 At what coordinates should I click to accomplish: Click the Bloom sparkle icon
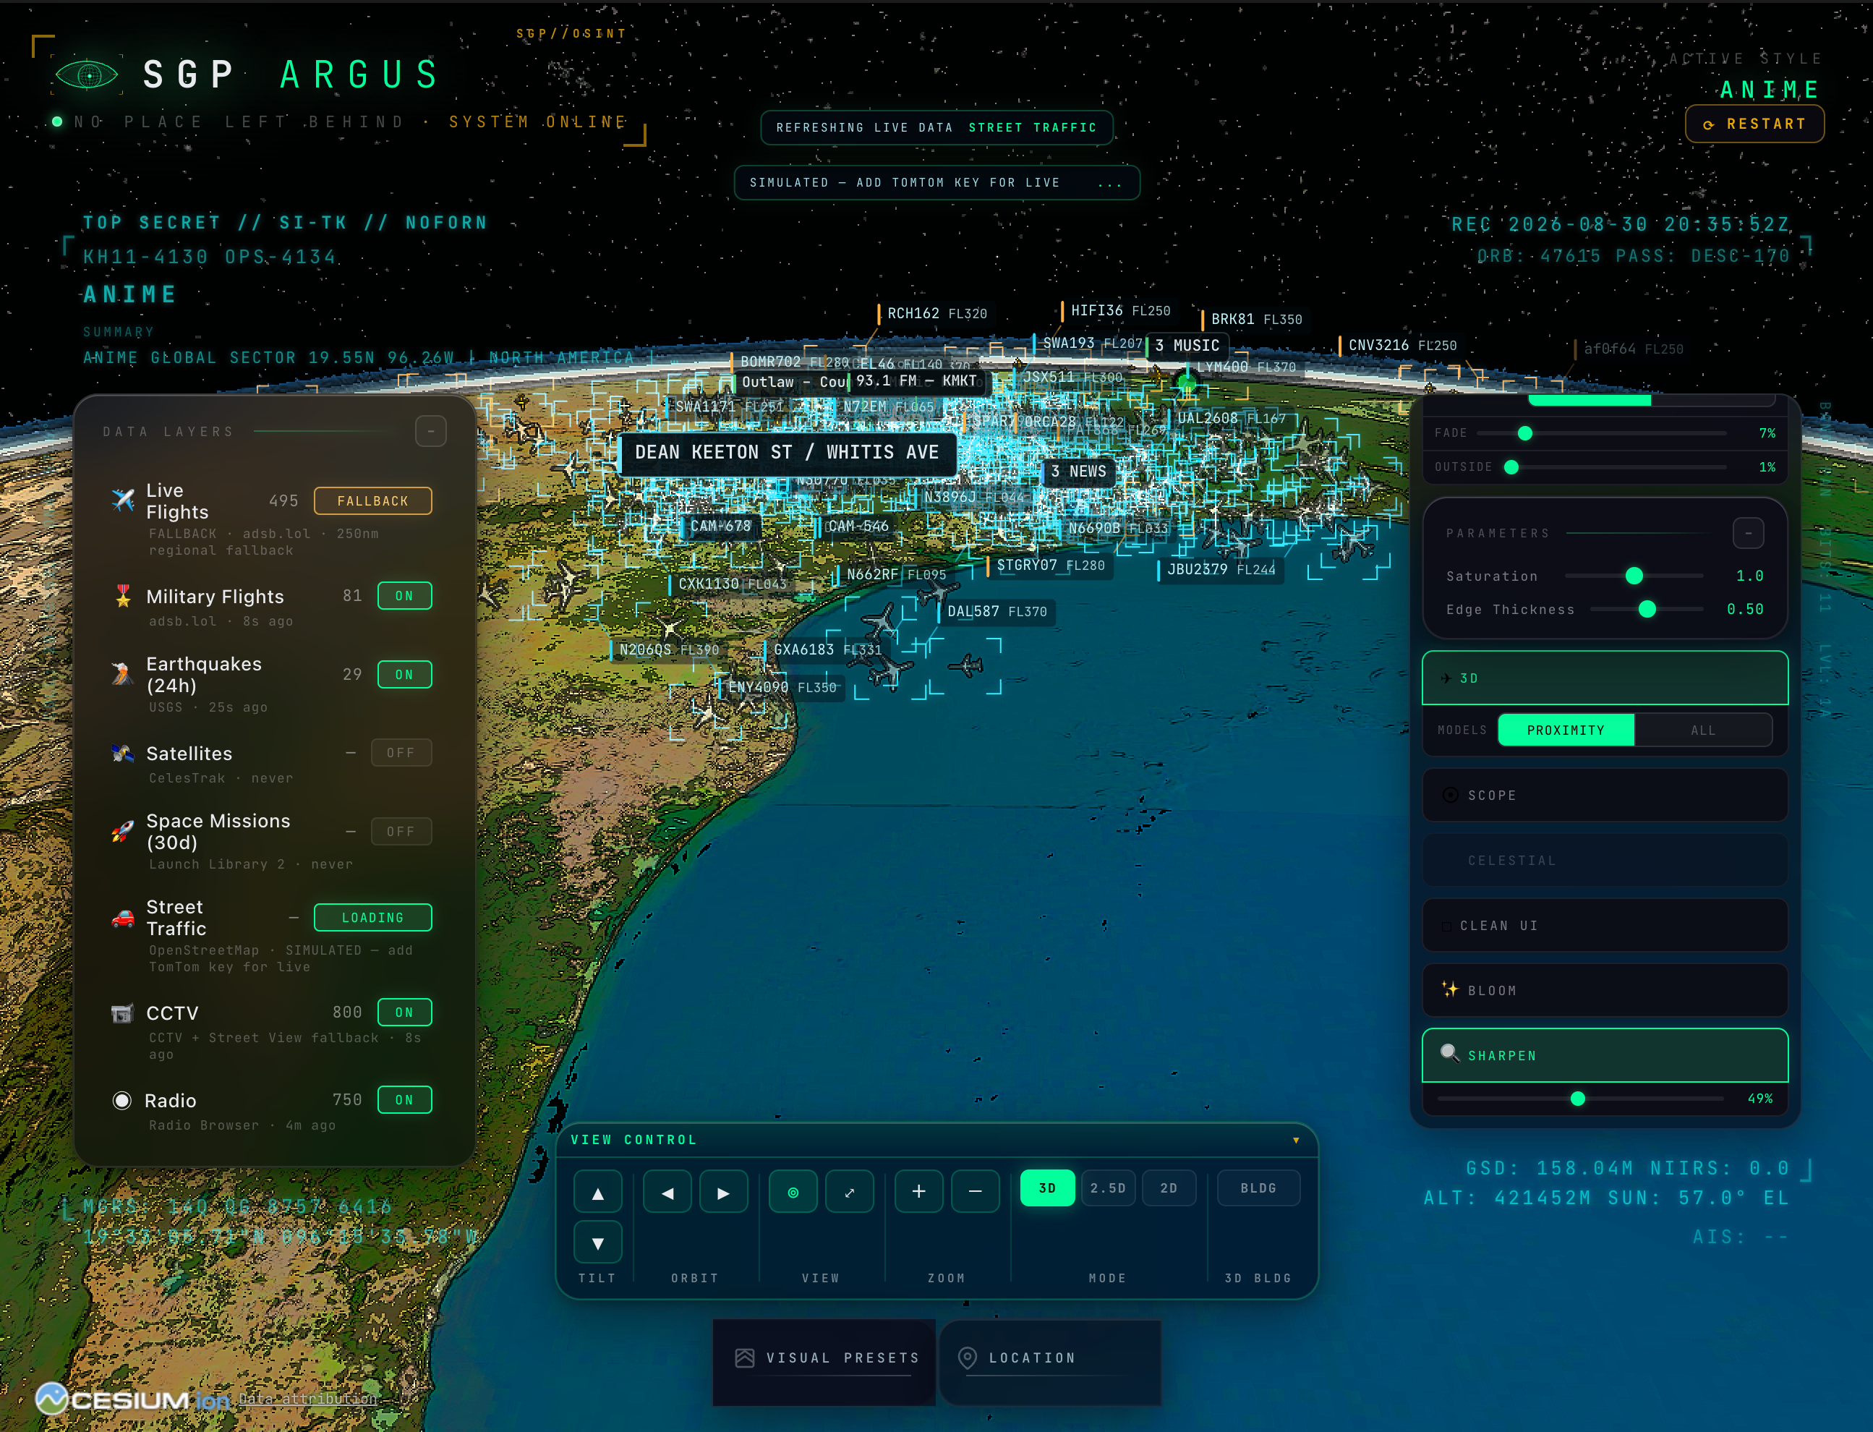1449,989
